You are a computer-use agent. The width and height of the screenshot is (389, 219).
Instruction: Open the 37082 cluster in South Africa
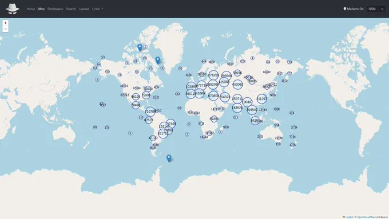pos(209,133)
